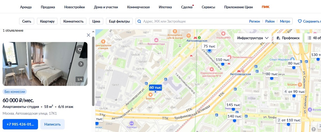321x132 pixels.
Task: Open the Цена filter
Action: pos(96,21)
